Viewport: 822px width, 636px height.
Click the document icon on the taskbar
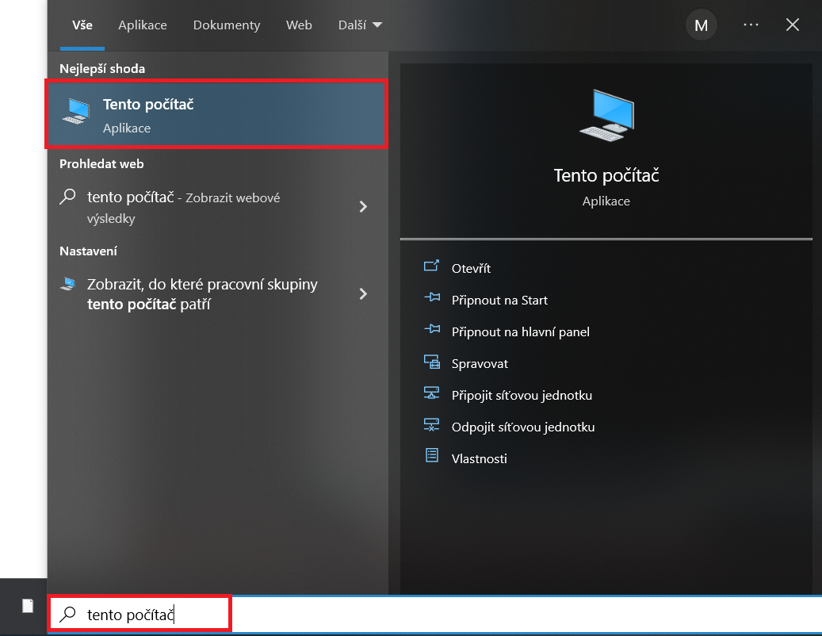click(28, 606)
